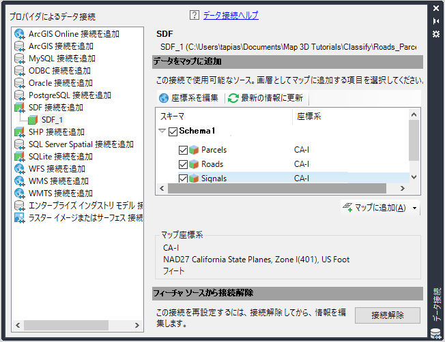Image resolution: width=445 pixels, height=342 pixels.
Task: Click the ODBC connection database icon
Action: pos(20,71)
